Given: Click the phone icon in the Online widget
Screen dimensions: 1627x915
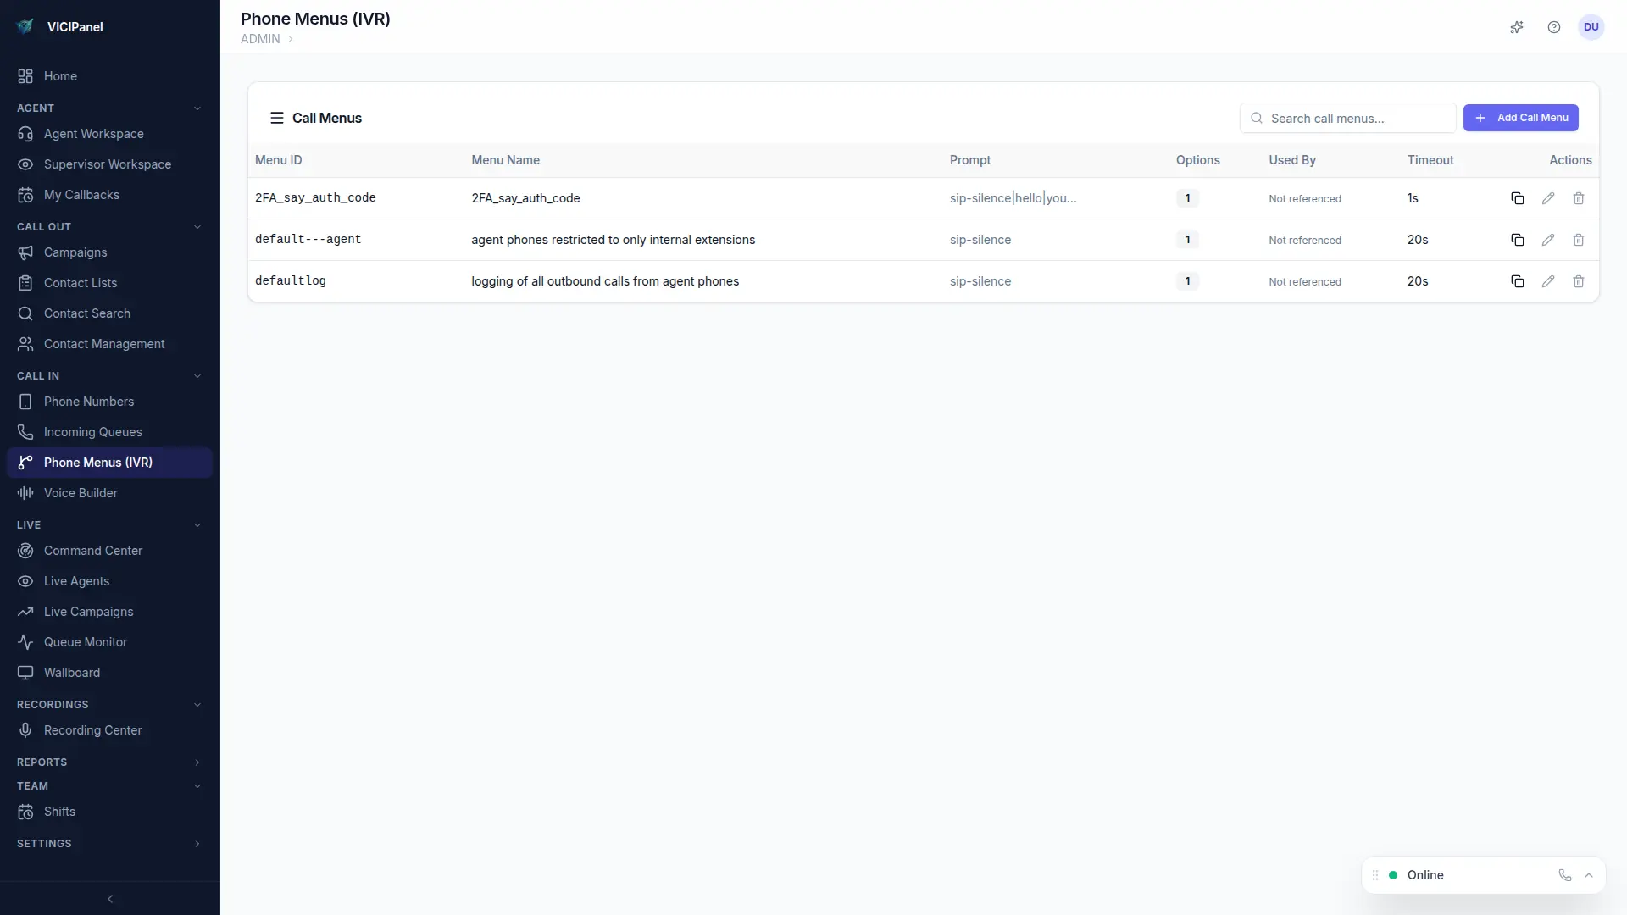Looking at the screenshot, I should click(x=1565, y=875).
